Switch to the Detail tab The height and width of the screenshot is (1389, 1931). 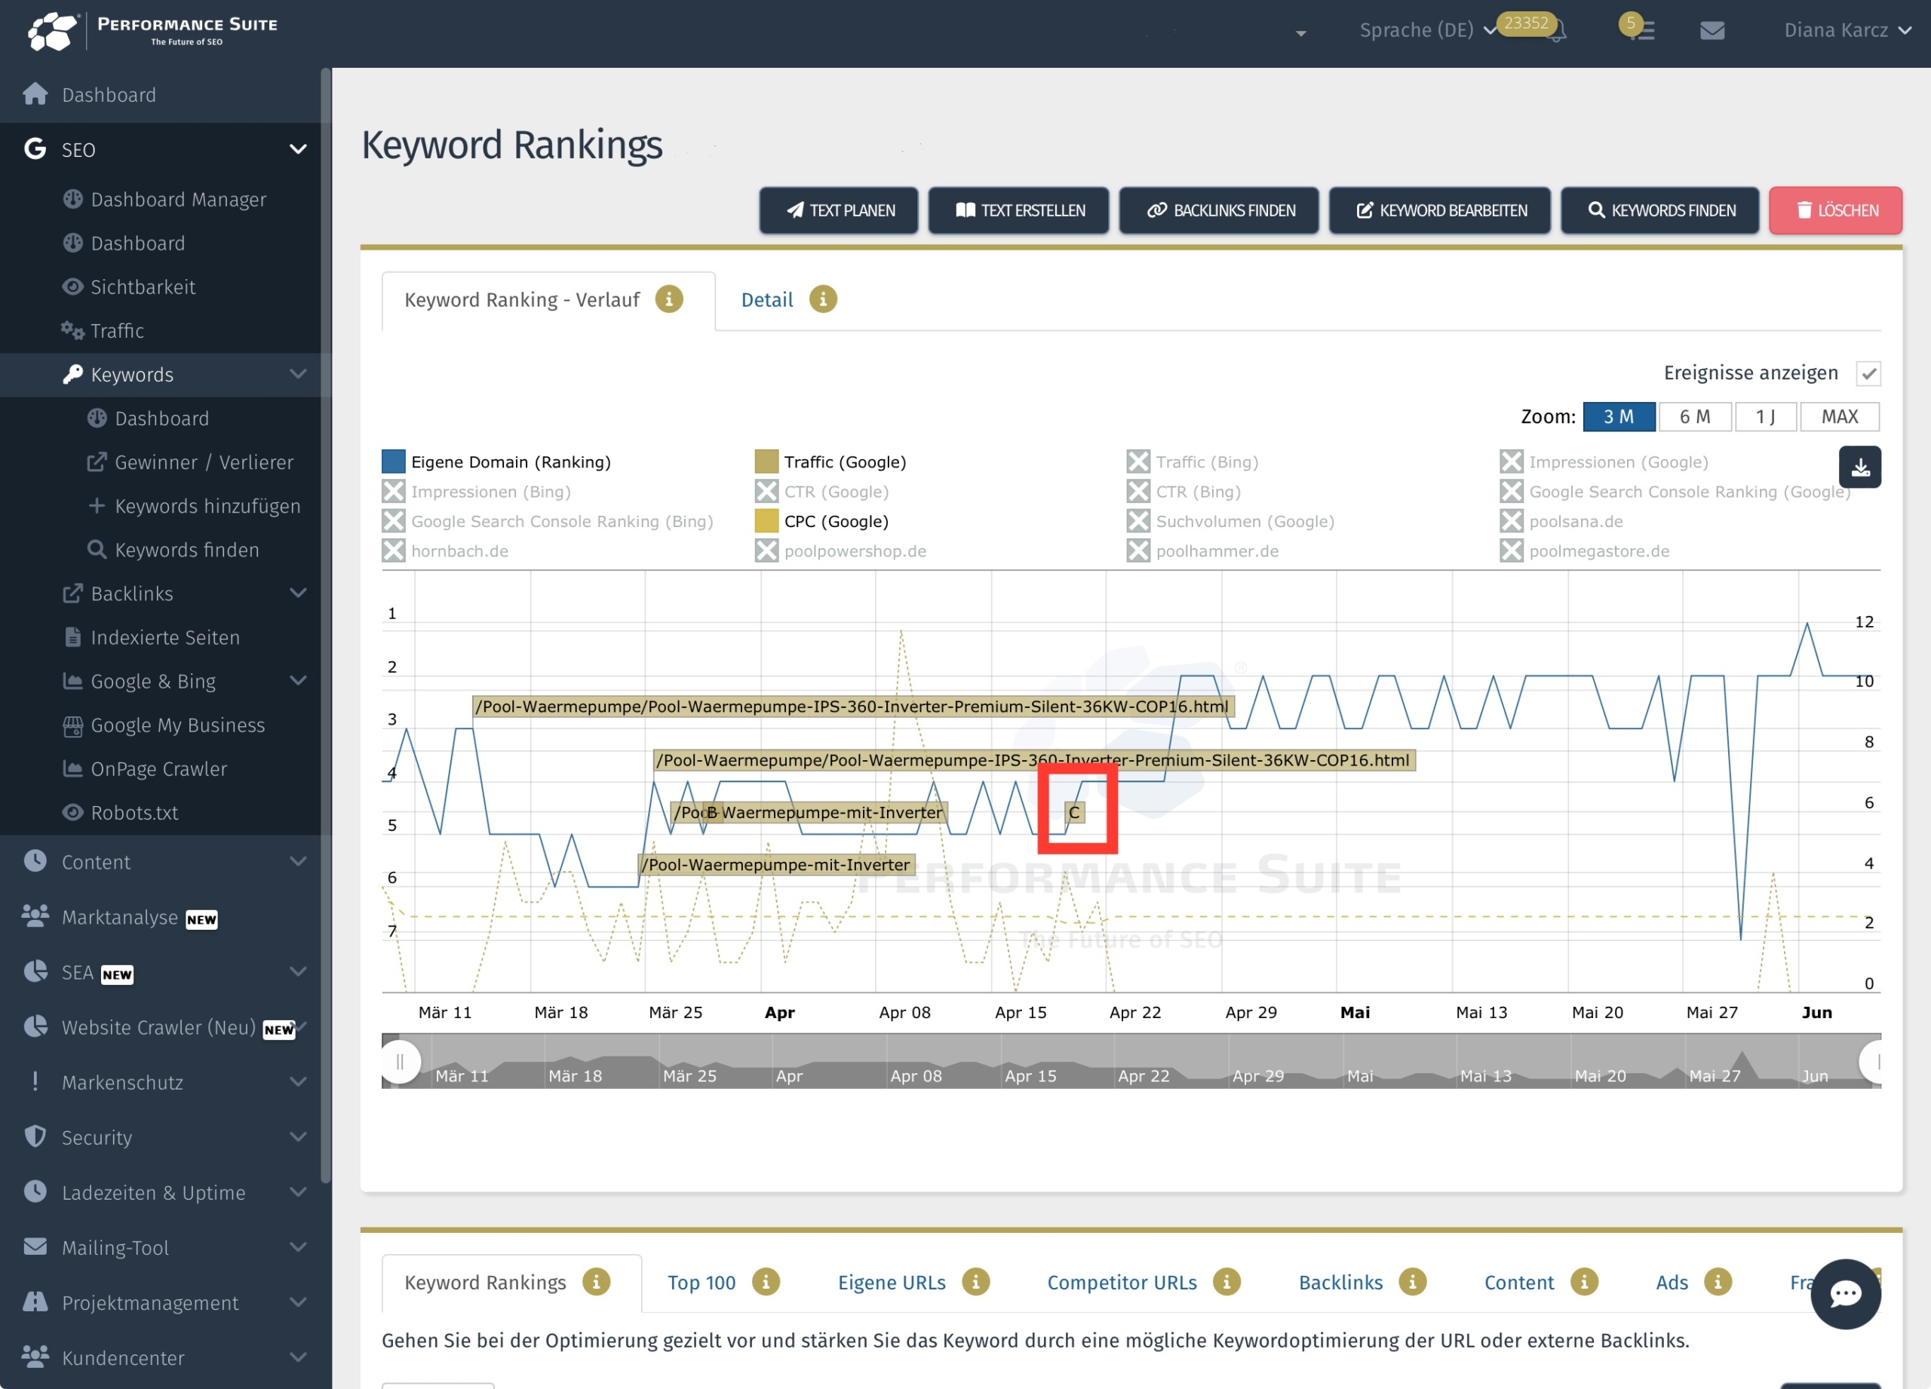tap(766, 299)
